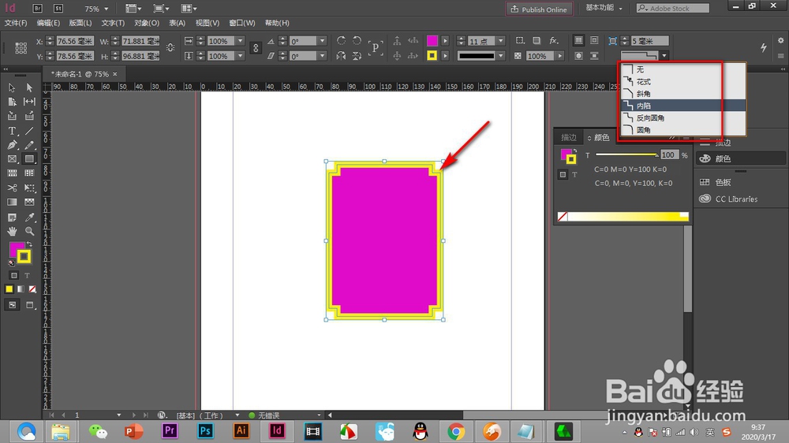Image resolution: width=789 pixels, height=443 pixels.
Task: Open the zoom level 75% dropdown
Action: [107, 9]
